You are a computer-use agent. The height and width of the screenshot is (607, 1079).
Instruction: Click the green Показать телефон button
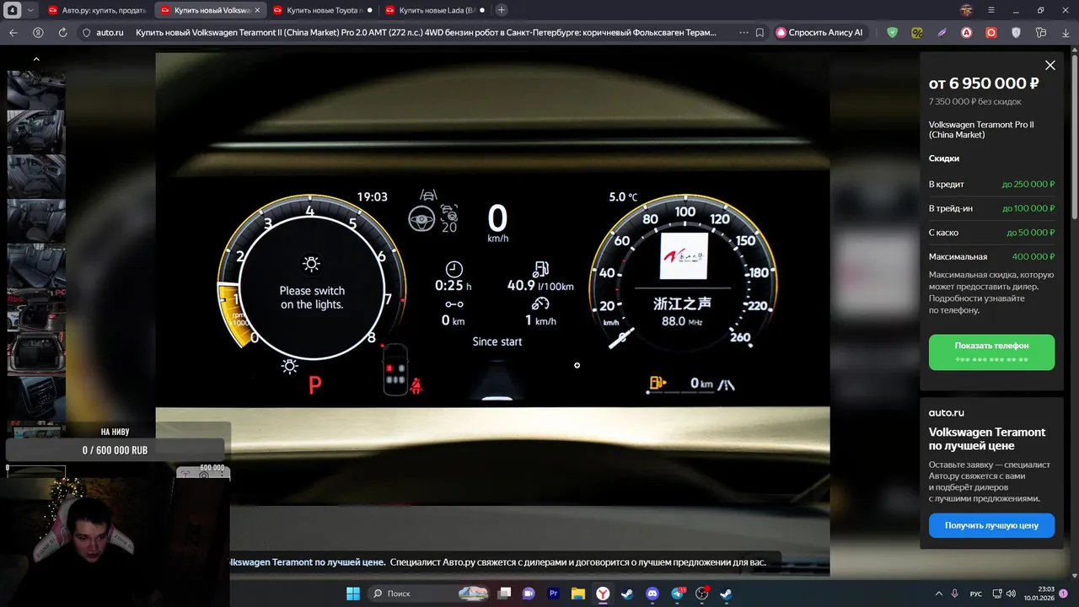coord(991,352)
